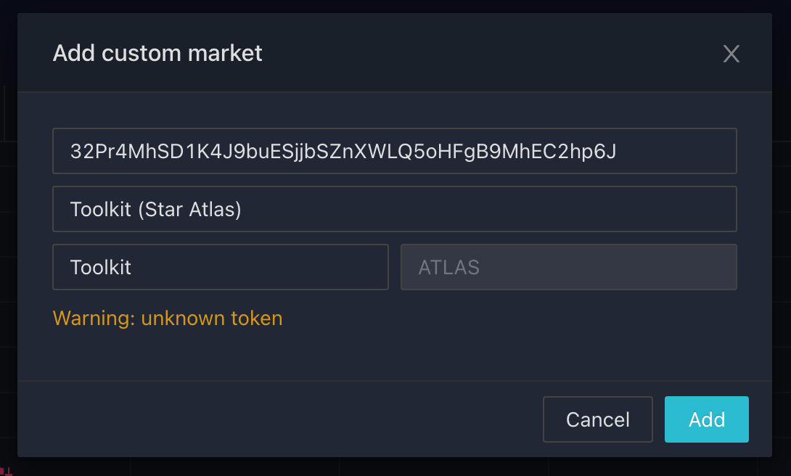
Task: Click the 'Warning: unknown token' message
Action: point(168,318)
